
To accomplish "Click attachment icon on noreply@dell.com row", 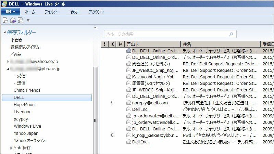I will [112, 103].
